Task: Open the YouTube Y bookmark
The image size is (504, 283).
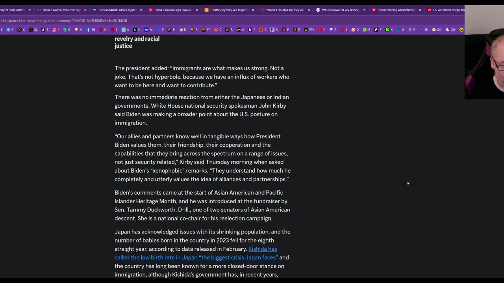Action: [321, 29]
